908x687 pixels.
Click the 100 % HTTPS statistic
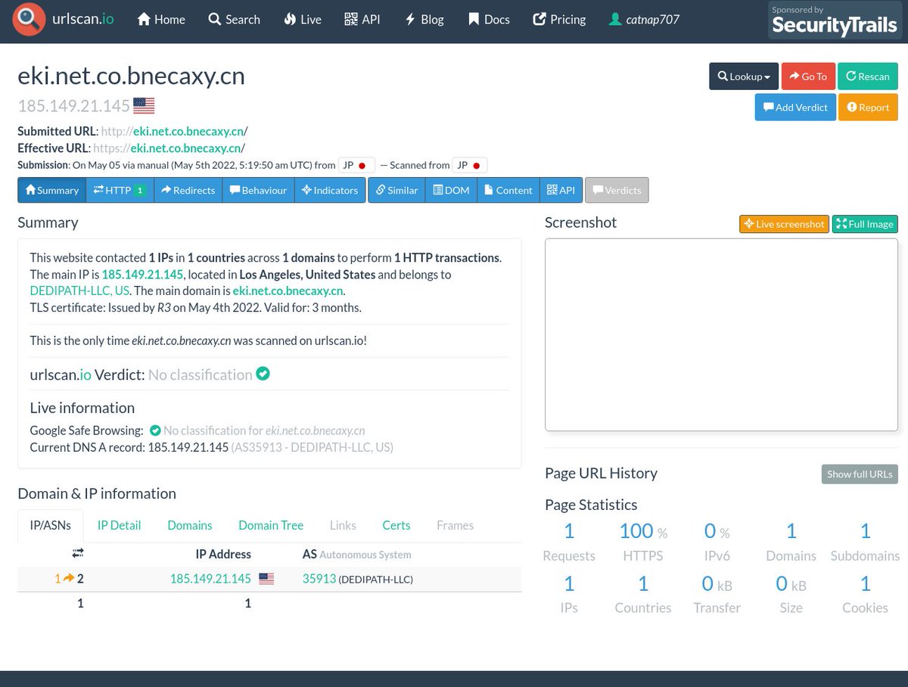click(643, 531)
